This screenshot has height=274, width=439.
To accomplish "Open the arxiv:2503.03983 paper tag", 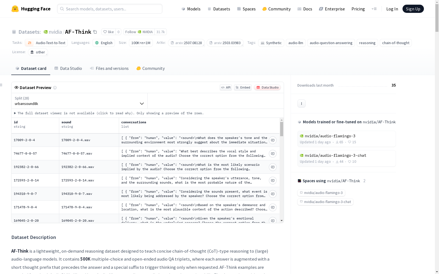I will 225,43.
